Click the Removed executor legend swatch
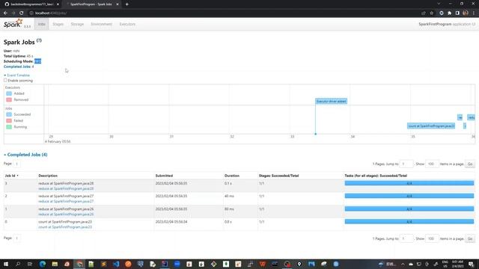The width and height of the screenshot is (479, 269). click(9, 99)
